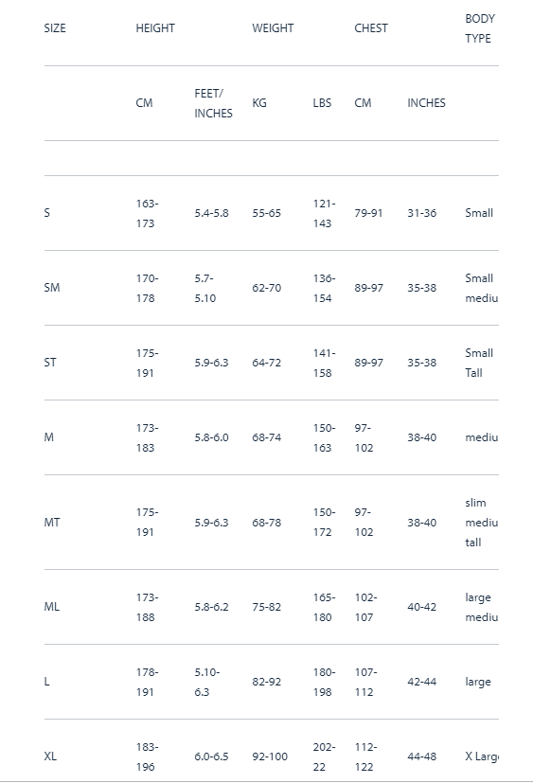
Task: Click the WEIGHT column header
Action: [273, 28]
